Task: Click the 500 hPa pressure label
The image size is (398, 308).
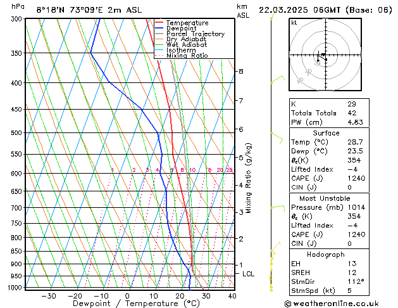Action: (18, 132)
